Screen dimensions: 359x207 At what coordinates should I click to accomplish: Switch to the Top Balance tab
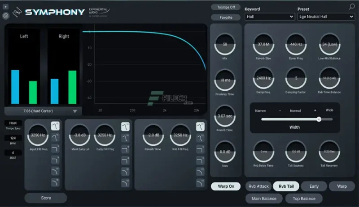pyautogui.click(x=304, y=199)
